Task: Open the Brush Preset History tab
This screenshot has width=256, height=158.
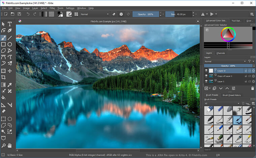Action: tap(232, 95)
